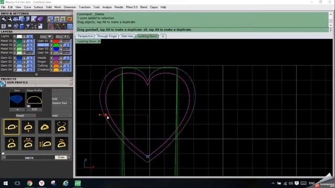Select the profile height squeeze tool icon

pos(28,127)
